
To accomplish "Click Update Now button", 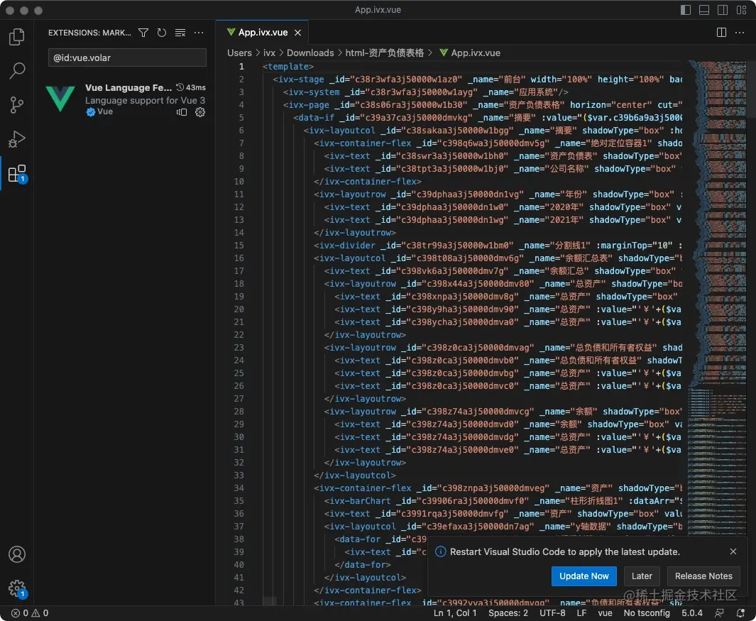I will click(584, 576).
